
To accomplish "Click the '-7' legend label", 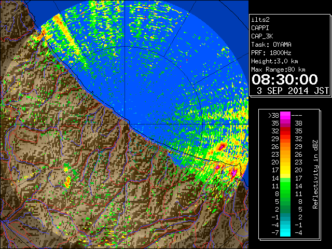I will [x=275, y=233].
